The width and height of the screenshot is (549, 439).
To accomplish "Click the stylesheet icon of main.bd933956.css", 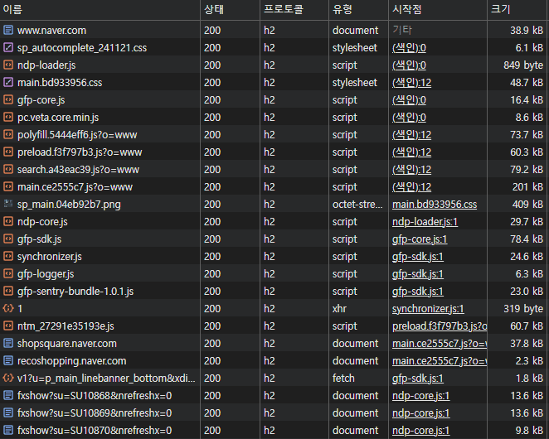I will pyautogui.click(x=8, y=82).
